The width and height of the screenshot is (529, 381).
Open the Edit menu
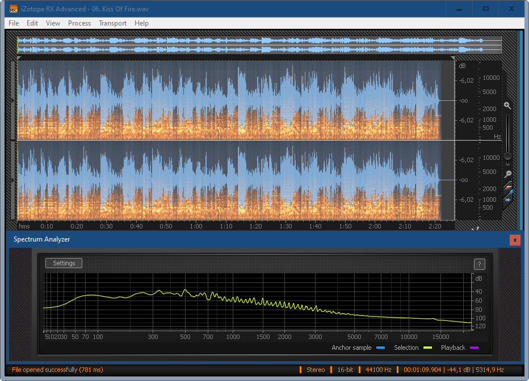click(32, 23)
